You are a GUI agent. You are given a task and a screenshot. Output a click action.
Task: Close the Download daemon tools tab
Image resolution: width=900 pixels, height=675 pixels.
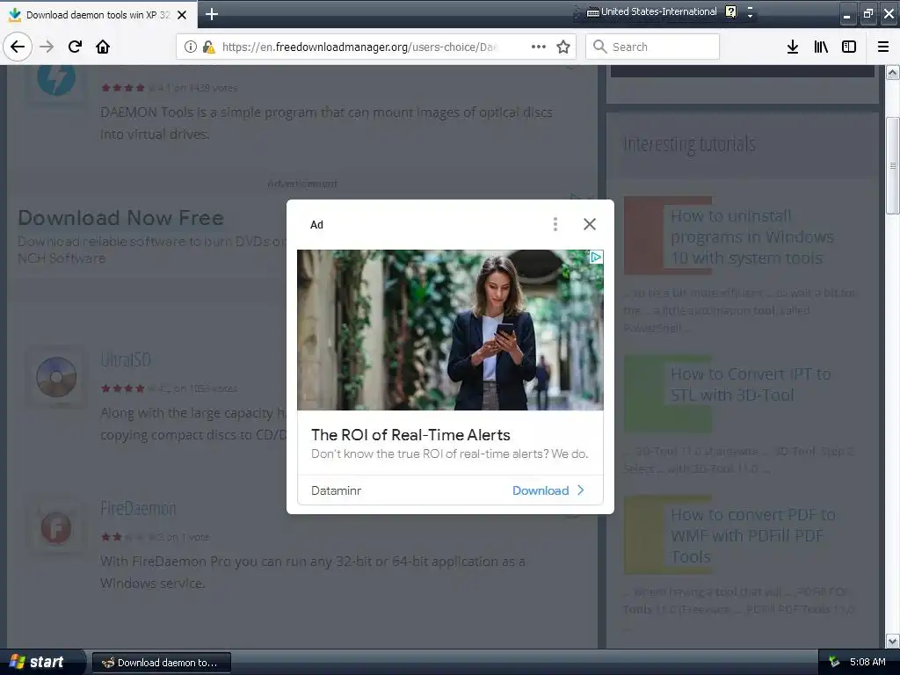[x=182, y=15]
